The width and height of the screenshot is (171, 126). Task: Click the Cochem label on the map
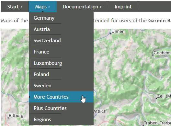pos(162,53)
